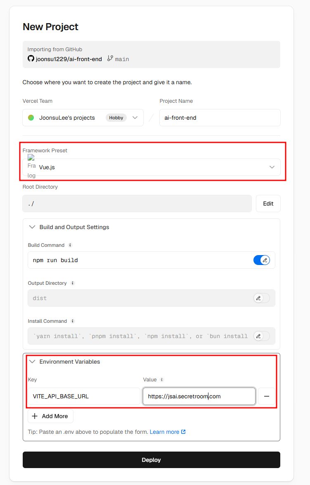
Task: Enable the Output Directory override toggle
Action: point(261,298)
